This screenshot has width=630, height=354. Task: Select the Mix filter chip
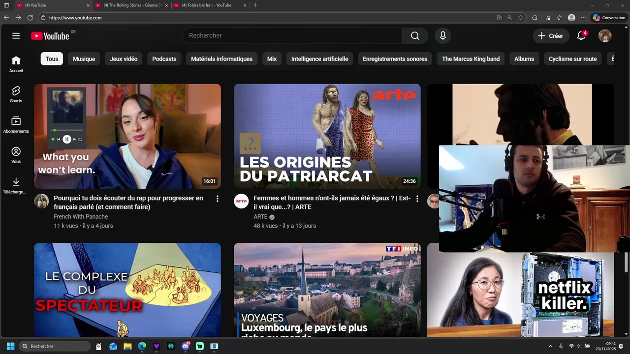272,59
